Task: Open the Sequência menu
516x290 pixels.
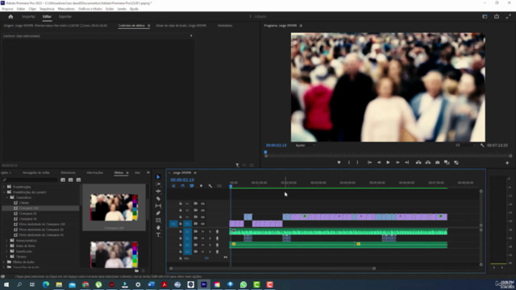Action: (x=47, y=9)
